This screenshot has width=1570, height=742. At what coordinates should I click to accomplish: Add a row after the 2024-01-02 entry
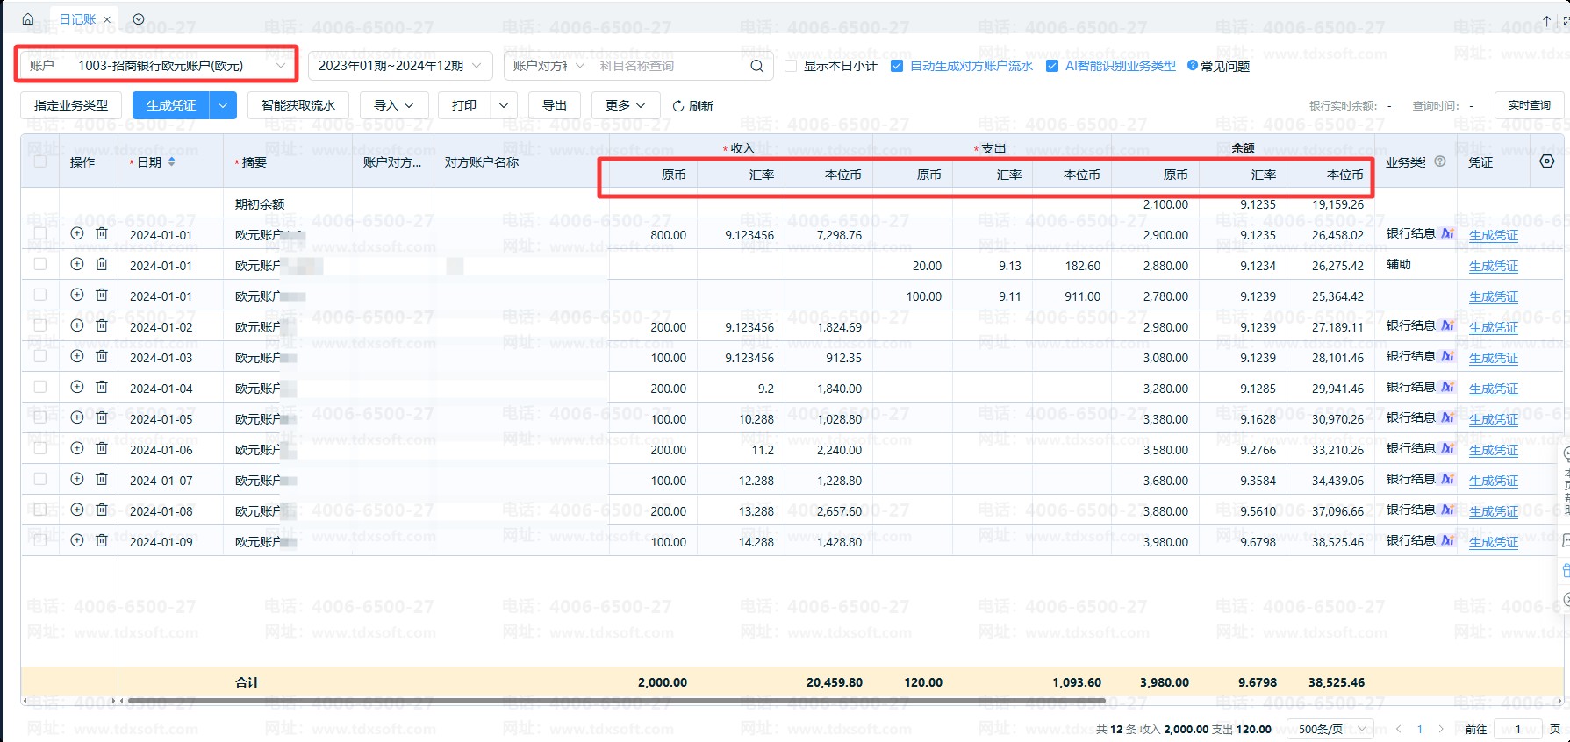77,325
